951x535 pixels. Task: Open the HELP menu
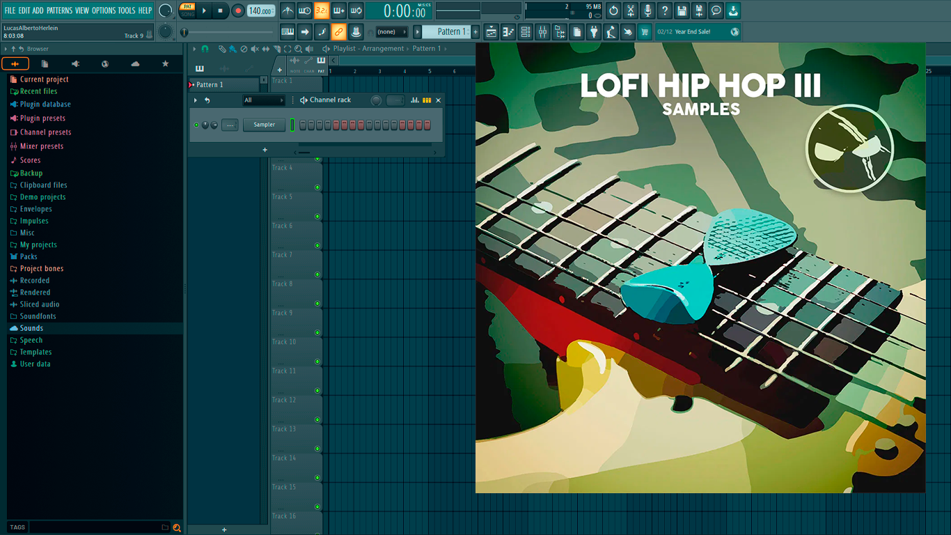tap(145, 10)
